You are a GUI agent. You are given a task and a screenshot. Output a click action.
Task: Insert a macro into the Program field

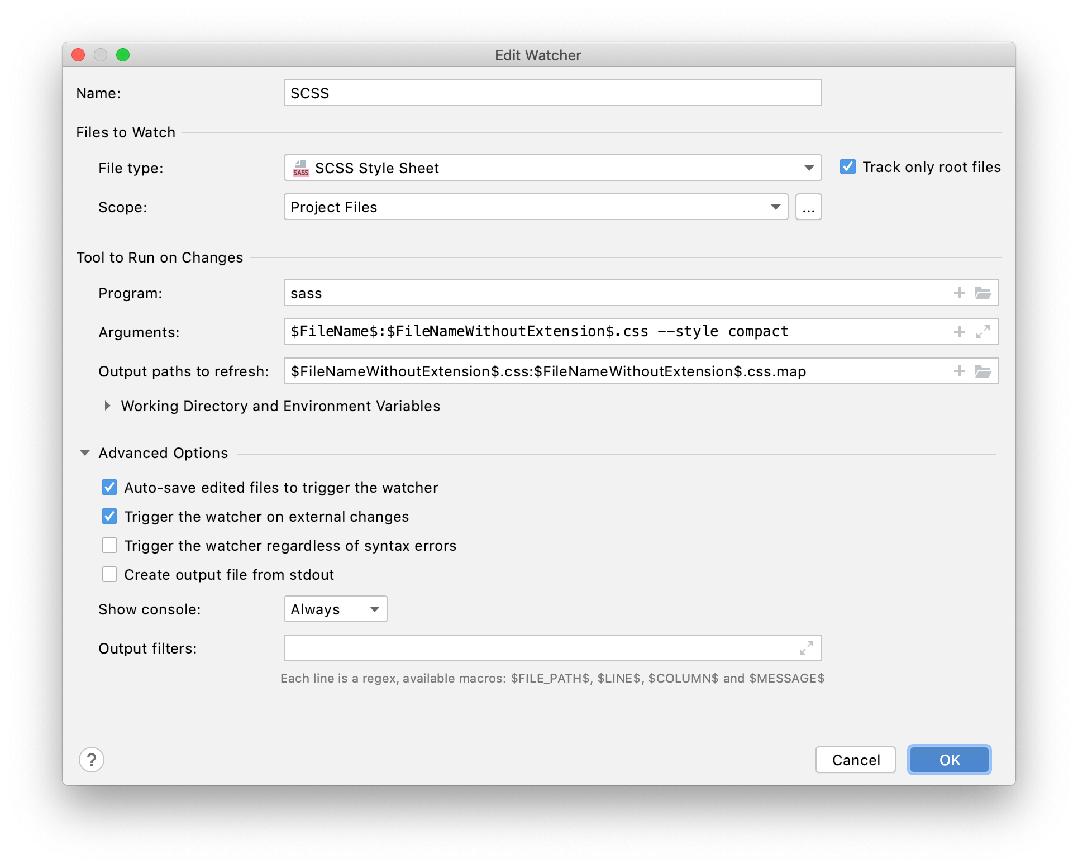coord(960,293)
